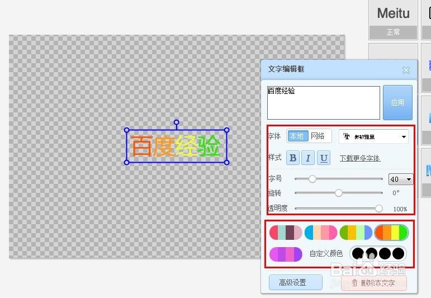Screen dimensions: 431x298
Task: Toggle Bold text style
Action: click(x=293, y=158)
